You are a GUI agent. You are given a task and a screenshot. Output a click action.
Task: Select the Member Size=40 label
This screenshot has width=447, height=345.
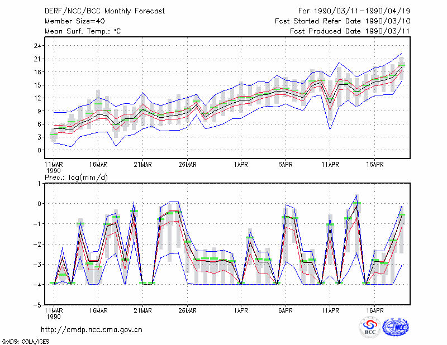[75, 21]
